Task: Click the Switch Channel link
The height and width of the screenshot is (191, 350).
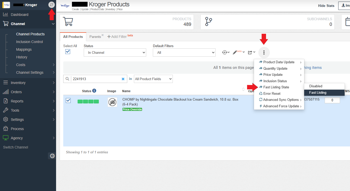Action: (16, 147)
